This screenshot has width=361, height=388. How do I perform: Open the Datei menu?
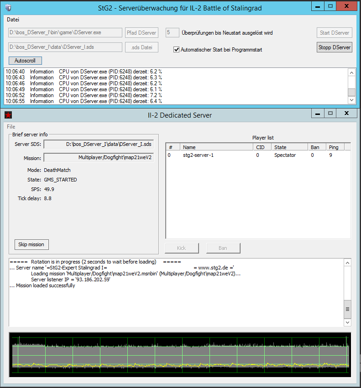coord(13,20)
